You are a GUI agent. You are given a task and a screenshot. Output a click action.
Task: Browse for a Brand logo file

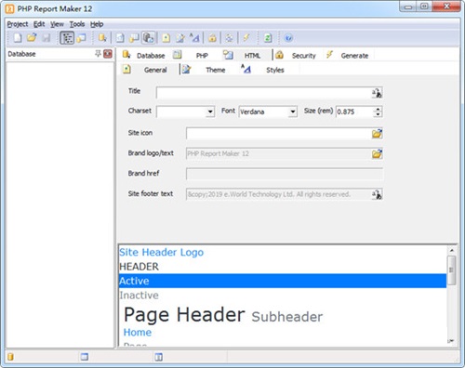coord(377,153)
